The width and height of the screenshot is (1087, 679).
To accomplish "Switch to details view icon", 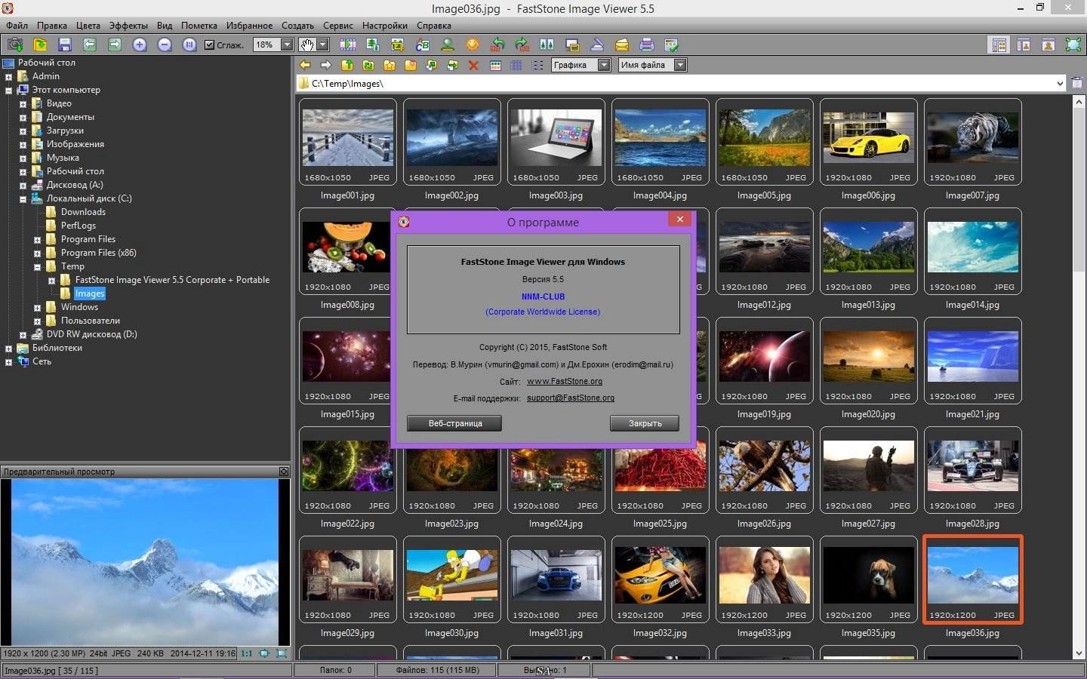I will [516, 65].
